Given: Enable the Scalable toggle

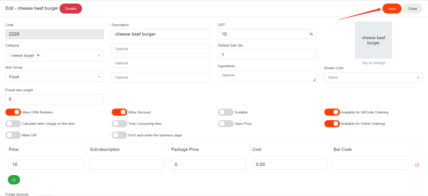Looking at the screenshot, I should coord(226,112).
